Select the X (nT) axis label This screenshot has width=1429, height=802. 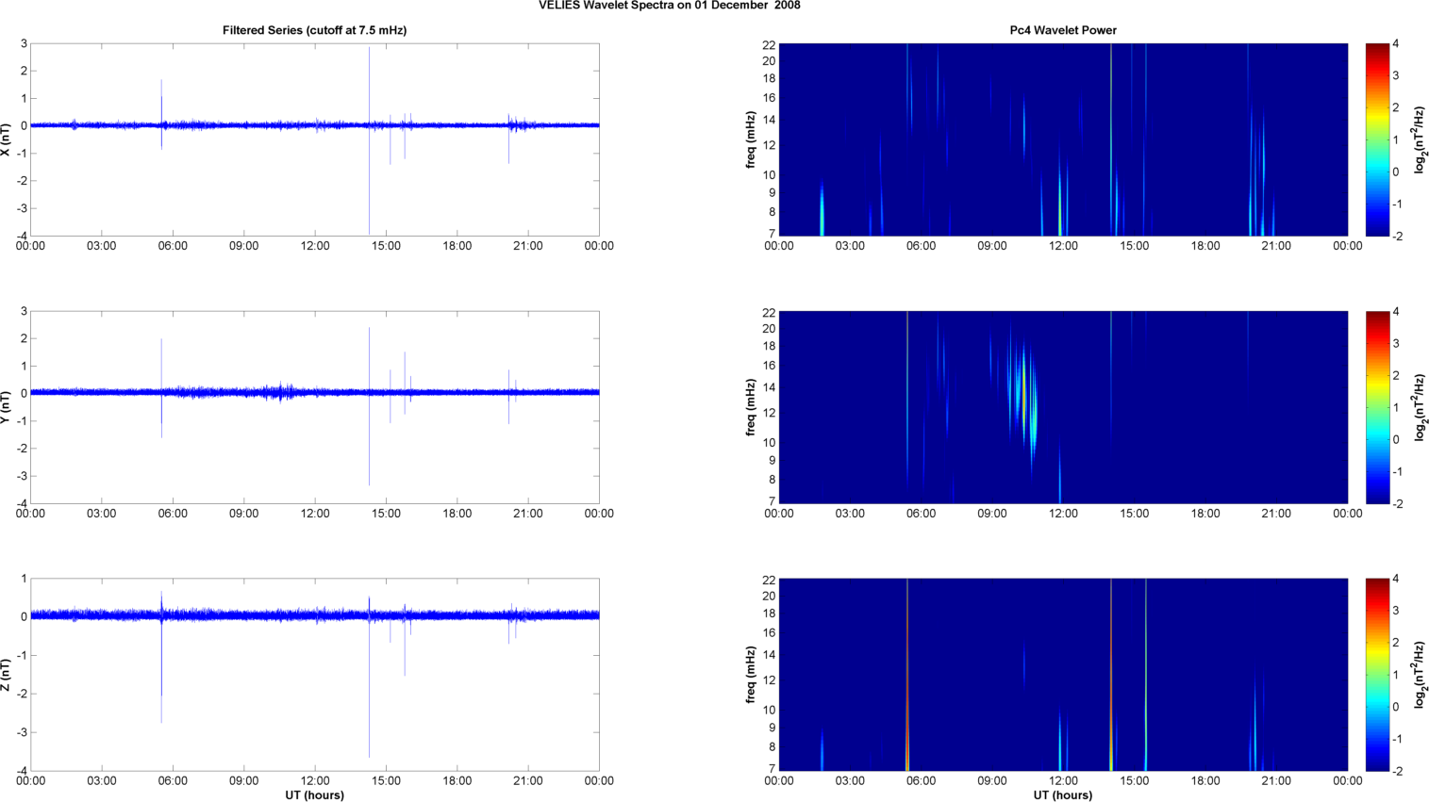click(x=7, y=139)
